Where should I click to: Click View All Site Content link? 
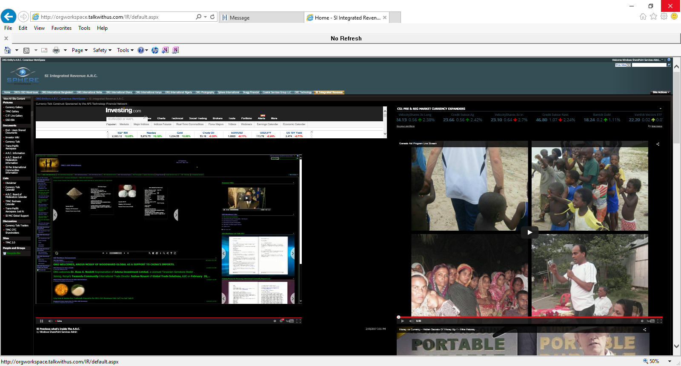pyautogui.click(x=14, y=99)
